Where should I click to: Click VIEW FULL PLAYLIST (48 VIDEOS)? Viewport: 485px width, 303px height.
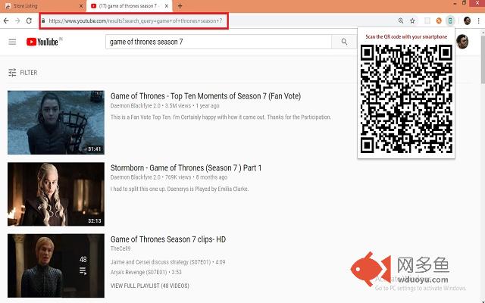(150, 286)
